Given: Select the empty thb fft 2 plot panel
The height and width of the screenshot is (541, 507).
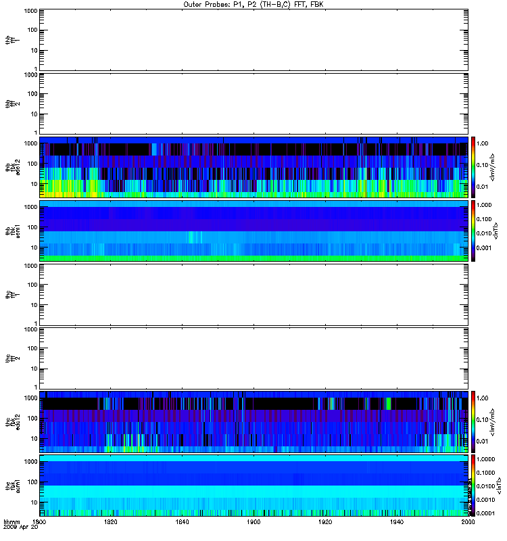Looking at the screenshot, I should 254,103.
